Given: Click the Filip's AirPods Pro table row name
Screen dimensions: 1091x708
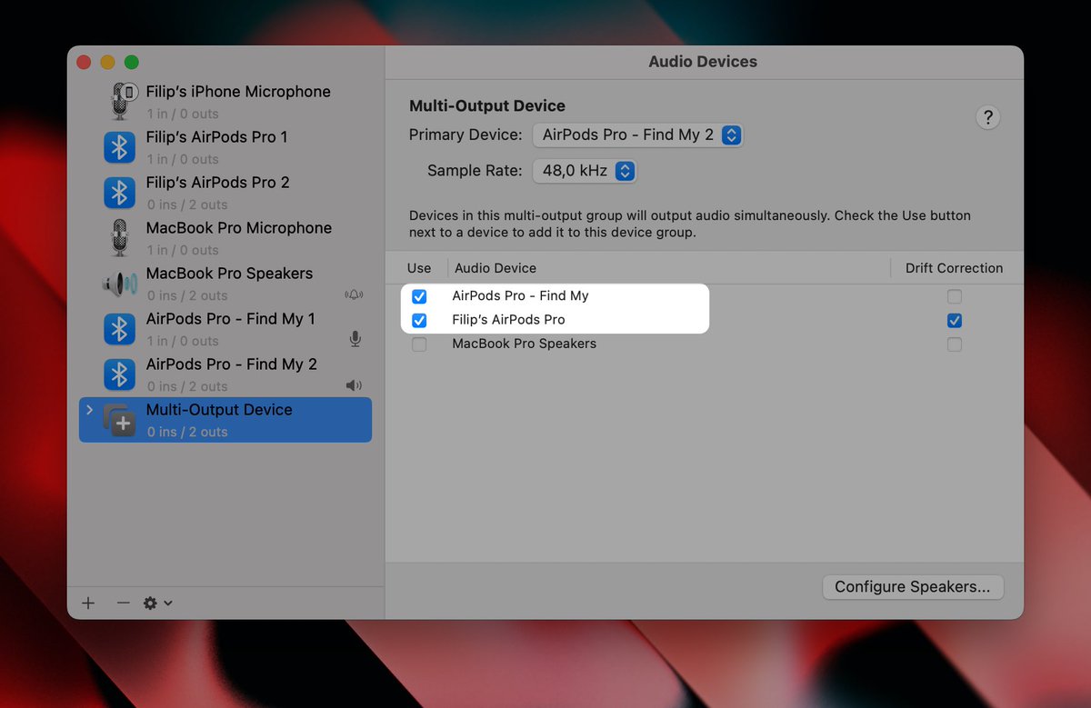Looking at the screenshot, I should coord(508,320).
